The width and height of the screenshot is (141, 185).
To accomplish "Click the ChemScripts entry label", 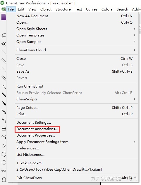I will pos(27,99).
